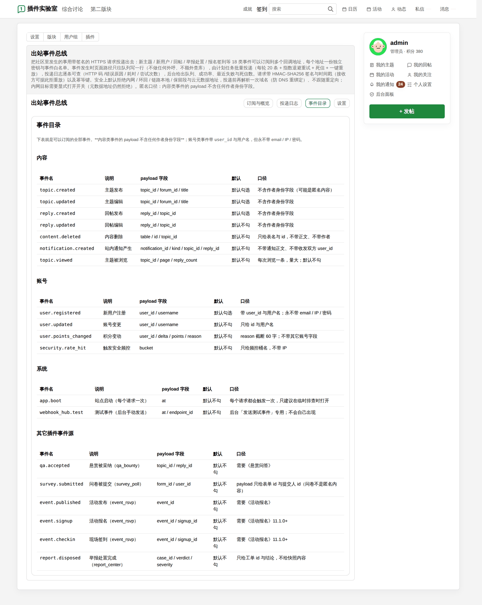Open 后台面板 shield item
482x605 pixels.
click(x=382, y=94)
